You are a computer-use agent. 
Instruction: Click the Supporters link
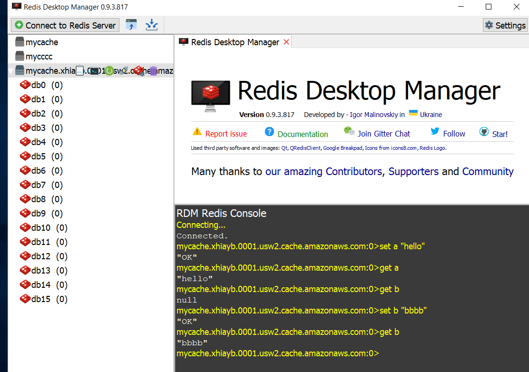tap(413, 172)
